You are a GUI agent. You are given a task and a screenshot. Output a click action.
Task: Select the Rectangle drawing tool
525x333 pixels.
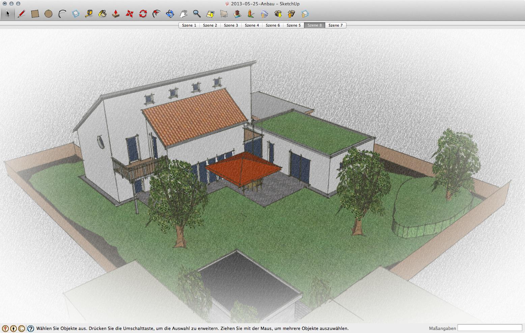coord(35,14)
